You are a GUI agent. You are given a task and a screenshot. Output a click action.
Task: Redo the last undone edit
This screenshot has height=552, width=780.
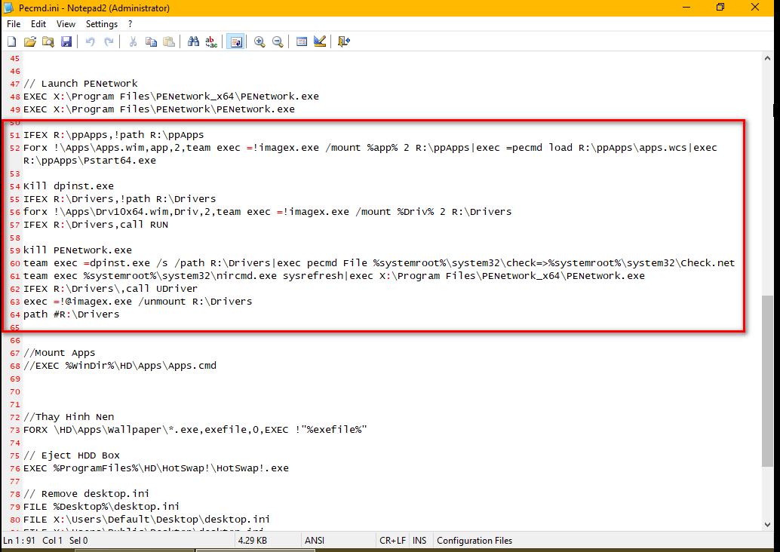[x=109, y=41]
